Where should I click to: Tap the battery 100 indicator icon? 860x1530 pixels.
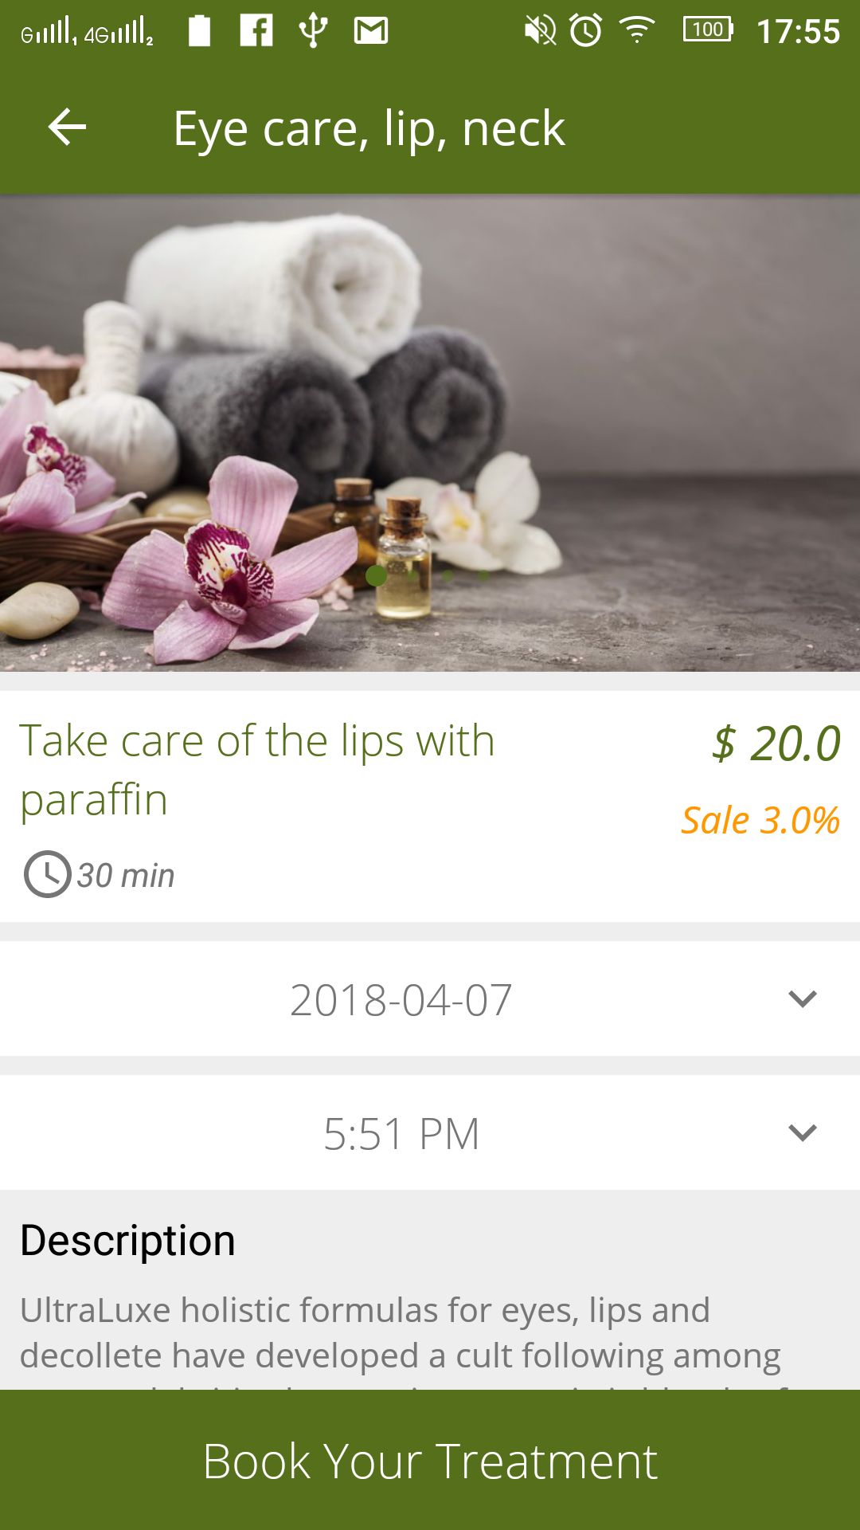pos(708,30)
